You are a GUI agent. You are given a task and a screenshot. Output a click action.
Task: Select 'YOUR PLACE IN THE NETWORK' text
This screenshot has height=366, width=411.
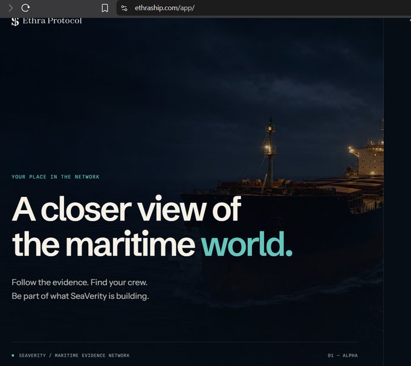click(x=56, y=177)
